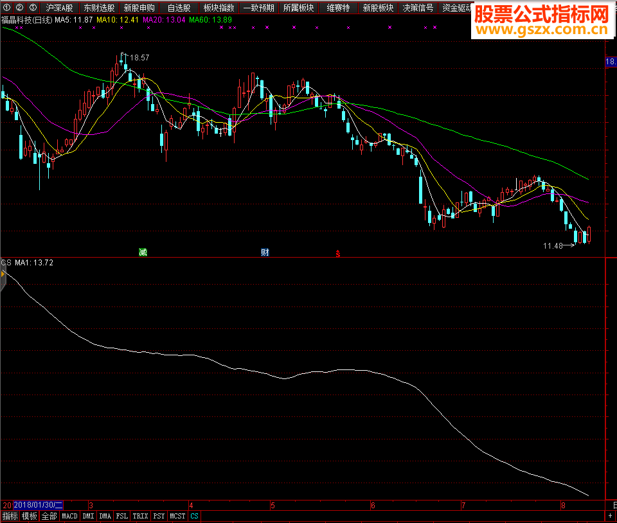
Task: Switch to the PSY indicator tab
Action: click(159, 516)
